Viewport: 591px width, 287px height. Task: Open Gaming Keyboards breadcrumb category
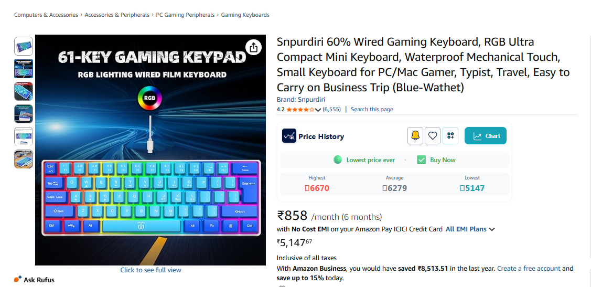click(x=245, y=15)
